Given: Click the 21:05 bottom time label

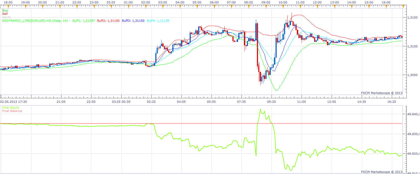Looking at the screenshot, I should point(61,102).
